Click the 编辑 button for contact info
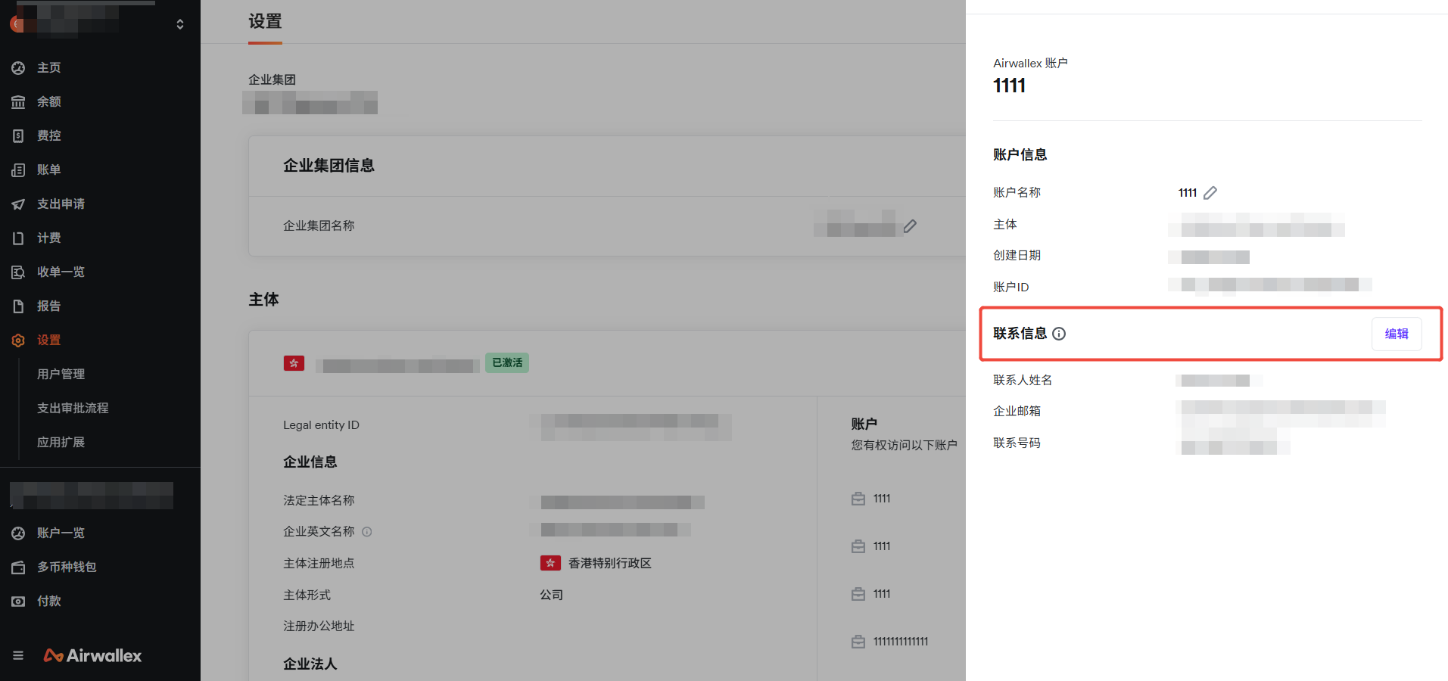Viewport: 1448px width, 681px height. click(1396, 334)
